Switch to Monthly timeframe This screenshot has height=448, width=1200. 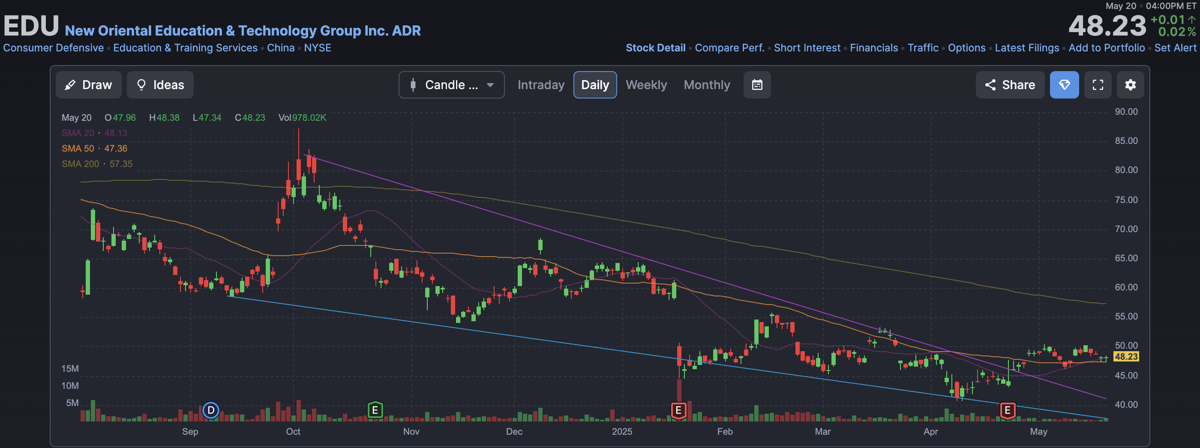click(707, 85)
